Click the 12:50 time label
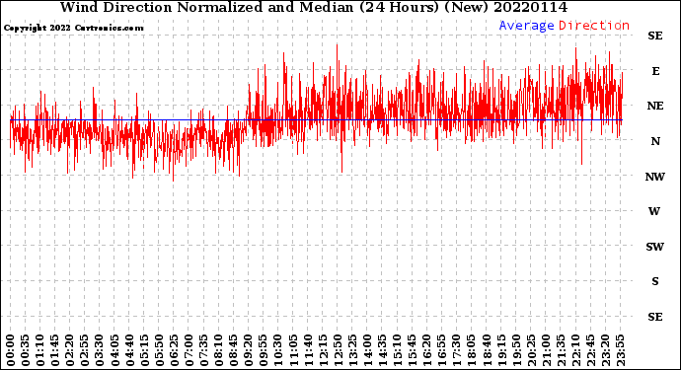The image size is (681, 370). coord(338,350)
